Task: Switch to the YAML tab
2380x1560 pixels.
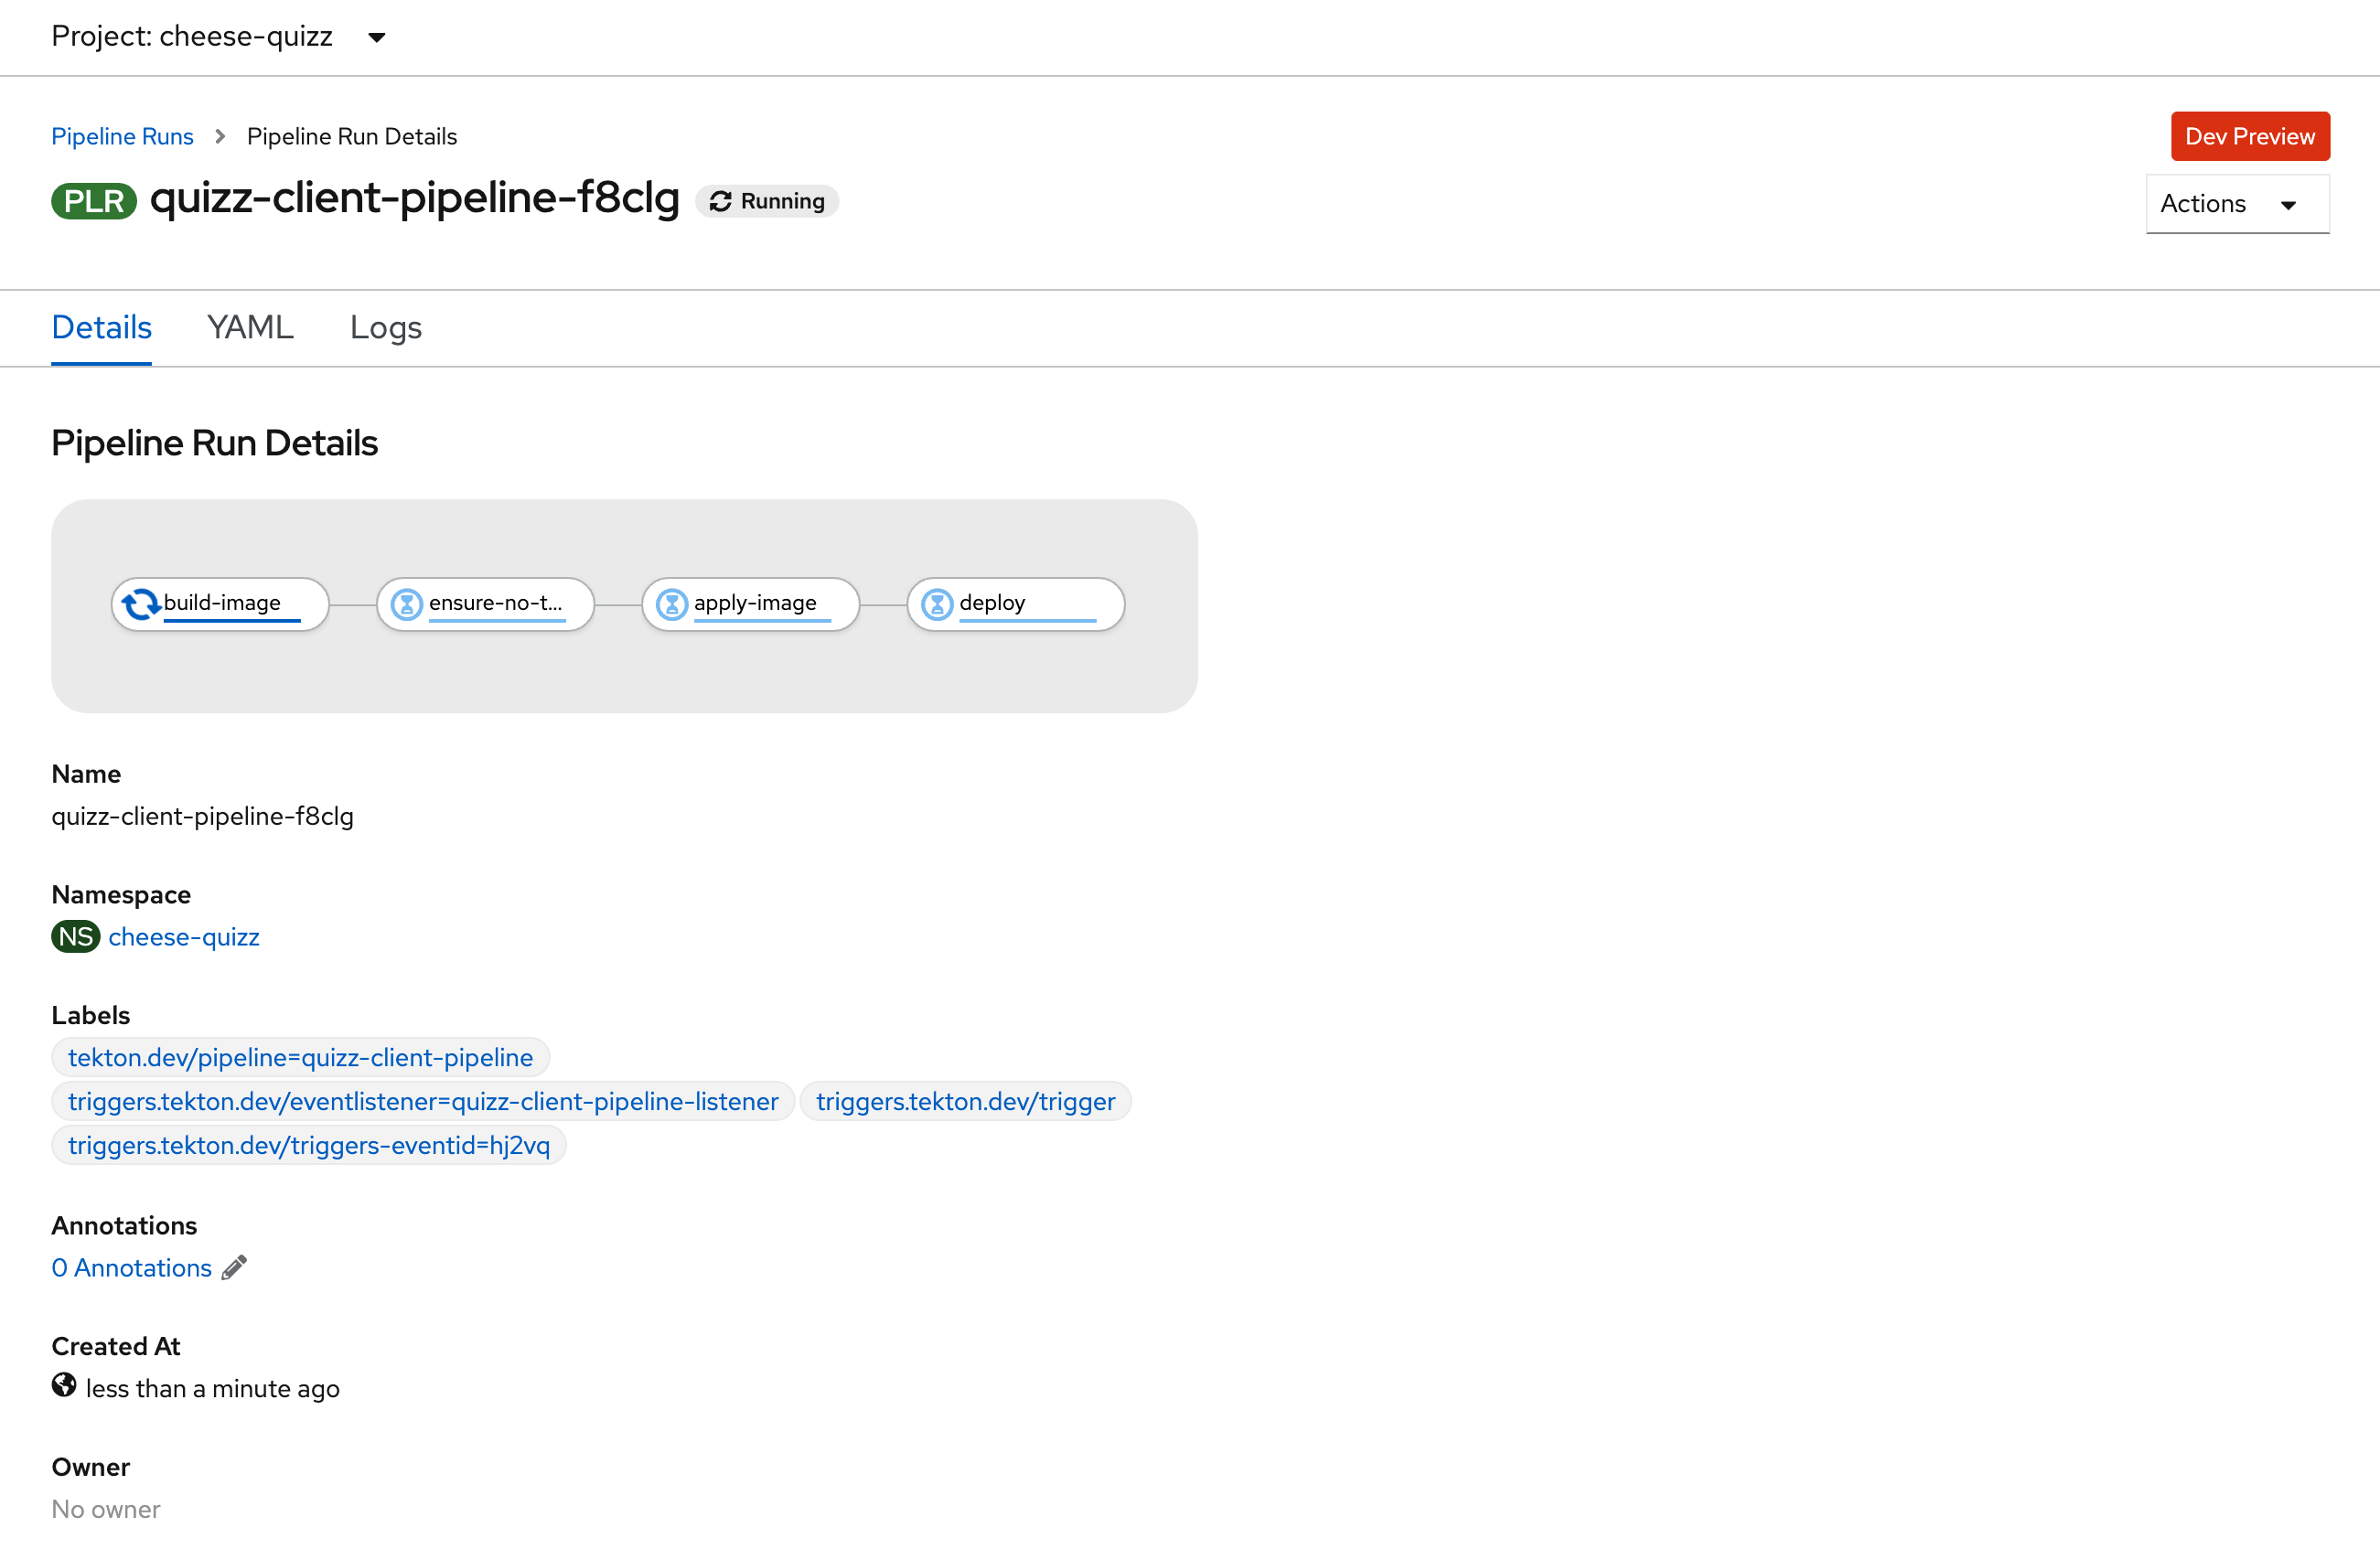Action: [x=249, y=326]
